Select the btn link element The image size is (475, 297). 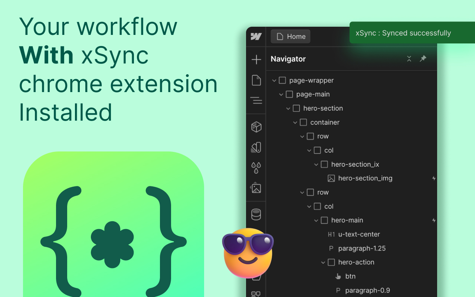click(x=350, y=276)
